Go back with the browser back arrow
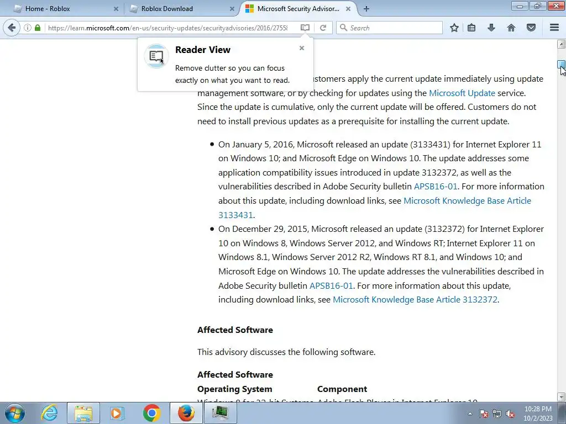 pyautogui.click(x=12, y=28)
